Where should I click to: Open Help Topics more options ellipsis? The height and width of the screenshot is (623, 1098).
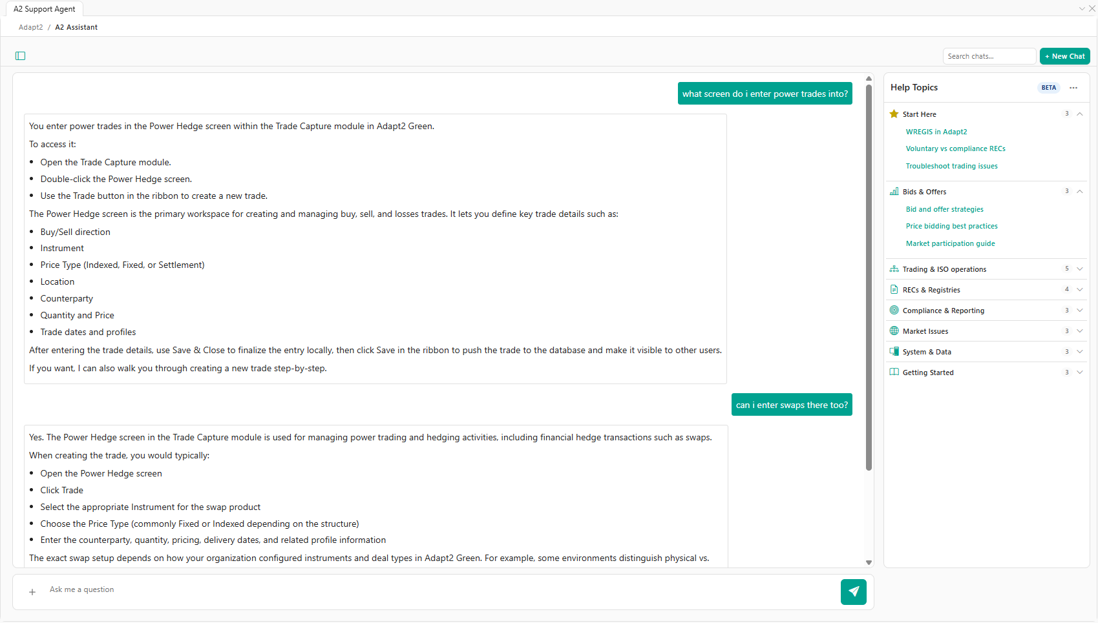point(1073,88)
